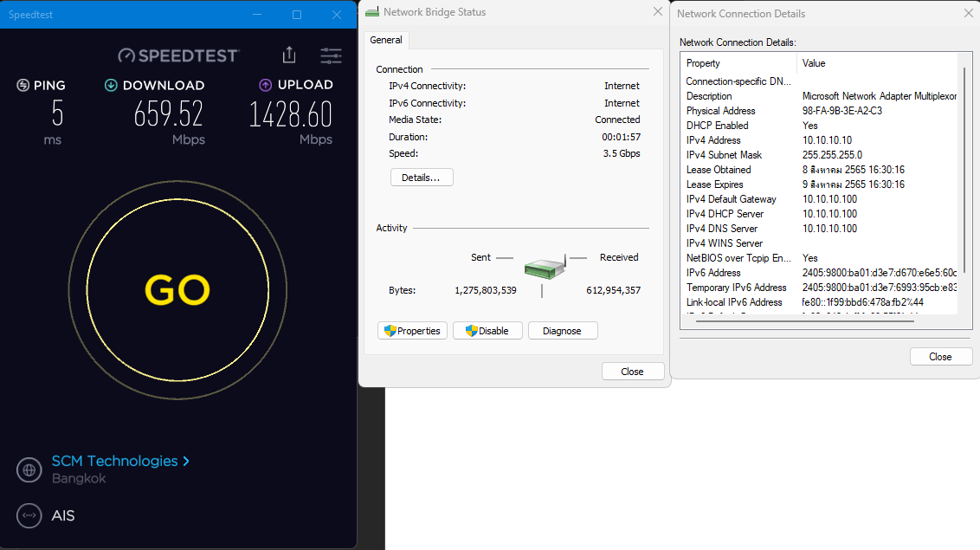
Task: Click the details list horizontal scrollbar
Action: tap(805, 321)
